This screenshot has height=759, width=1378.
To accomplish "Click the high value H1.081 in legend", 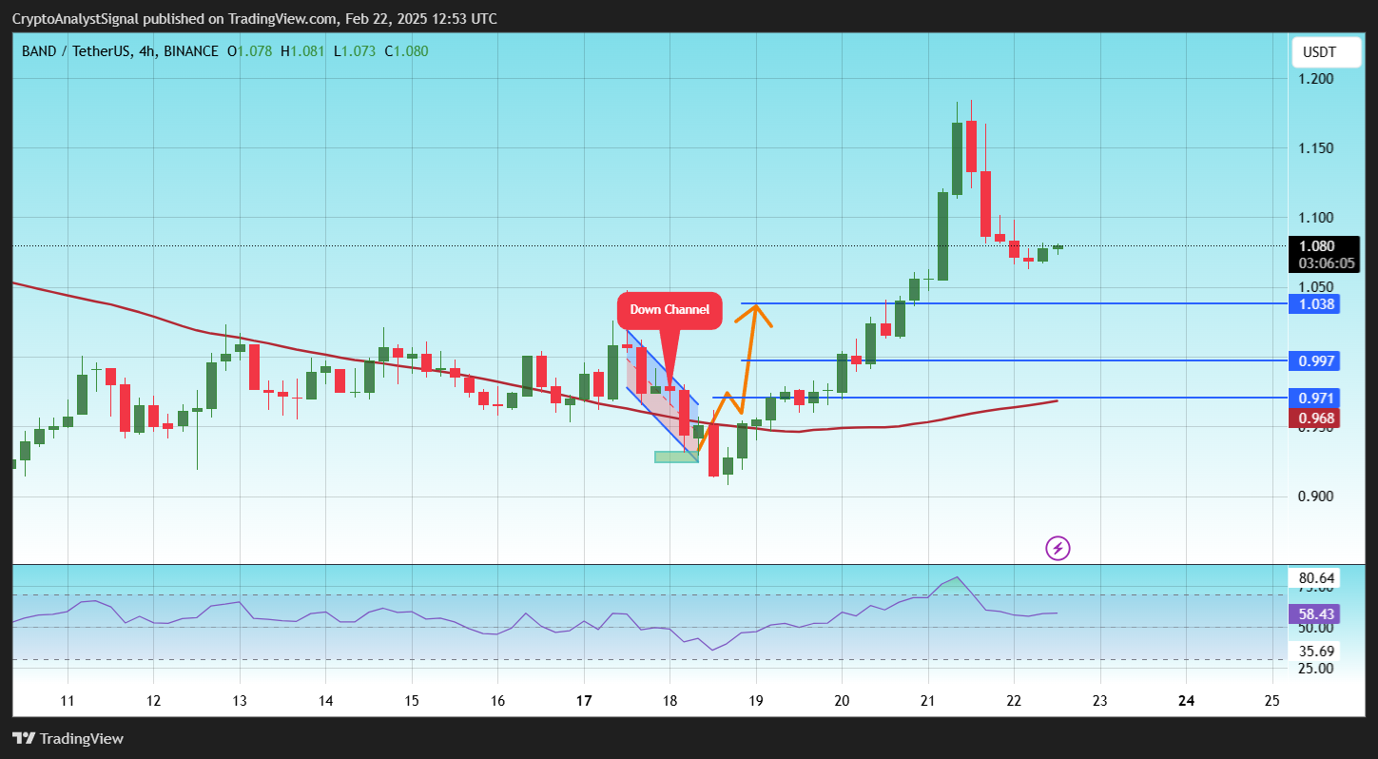I will [302, 51].
